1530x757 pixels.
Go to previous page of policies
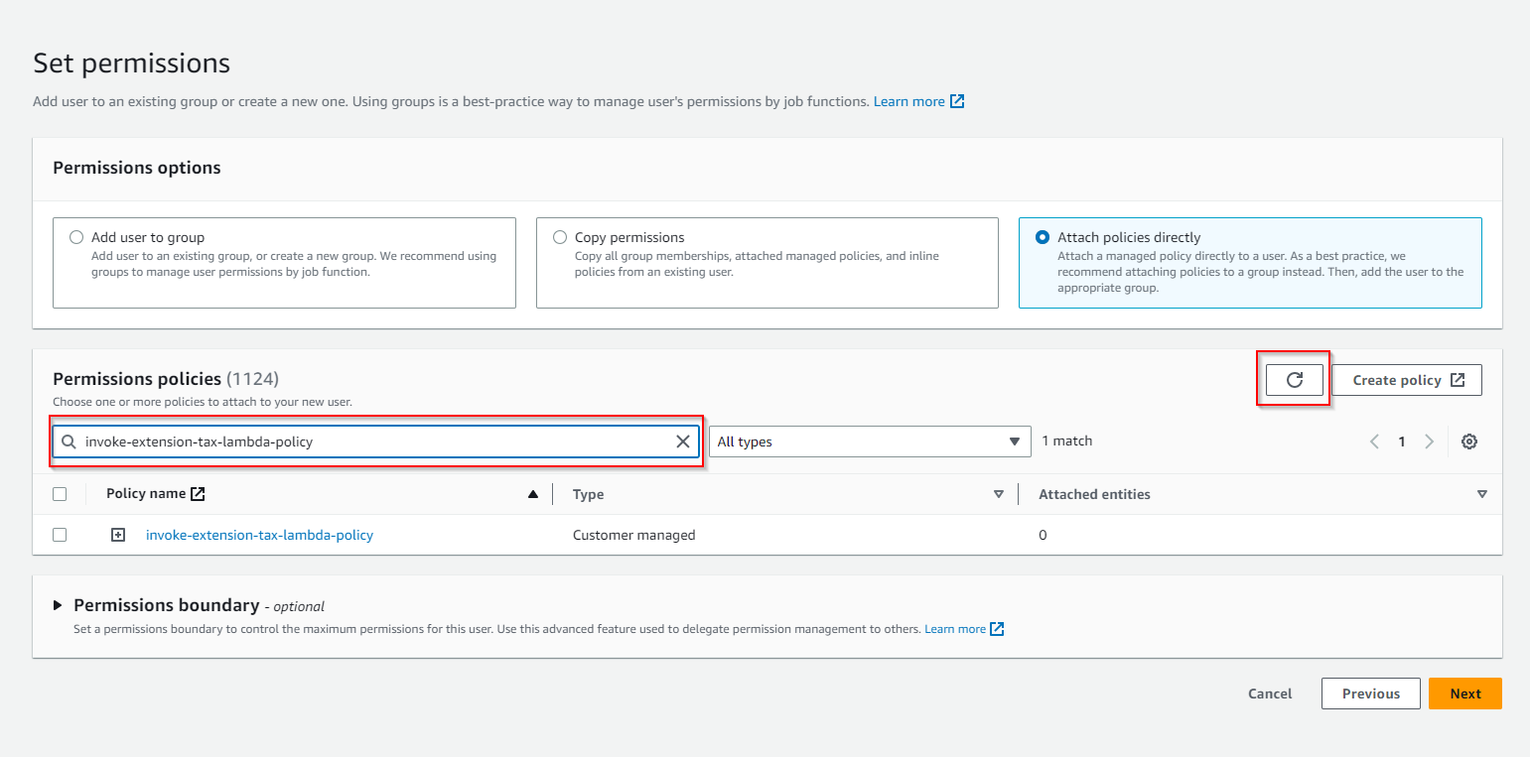(1374, 442)
